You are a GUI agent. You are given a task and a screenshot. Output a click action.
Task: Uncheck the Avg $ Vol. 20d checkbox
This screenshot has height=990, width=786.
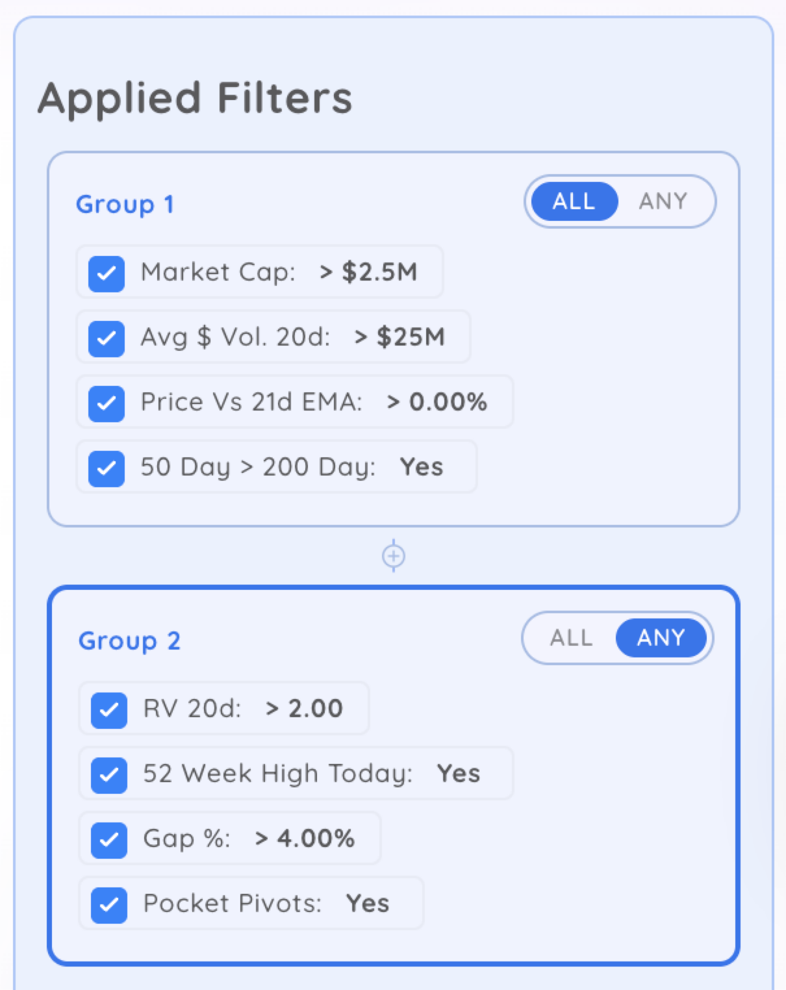[107, 338]
